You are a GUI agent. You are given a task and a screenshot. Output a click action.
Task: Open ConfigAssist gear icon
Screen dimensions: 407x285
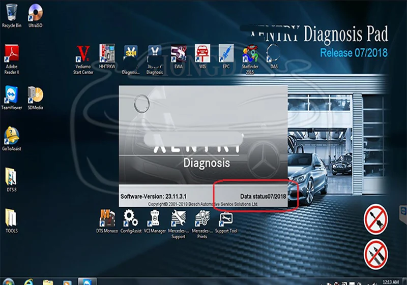click(131, 221)
